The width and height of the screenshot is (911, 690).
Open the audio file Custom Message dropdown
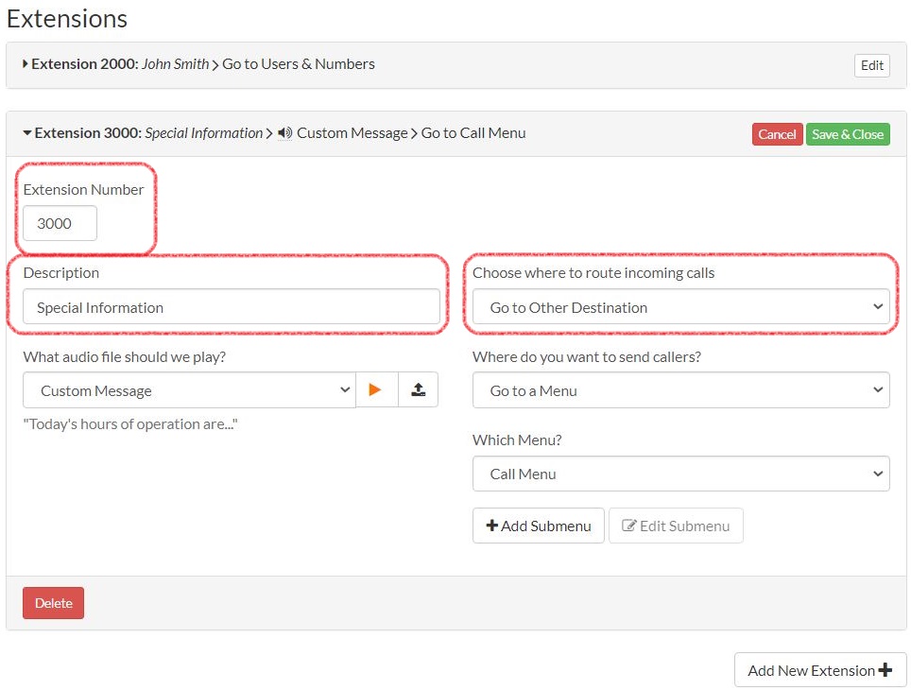tap(189, 390)
